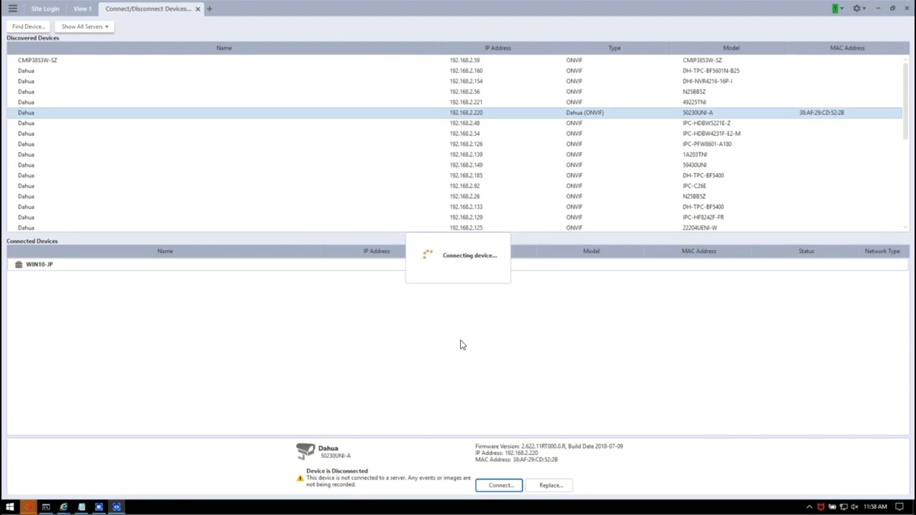916x515 pixels.
Task: Switch to the View 1 tab
Action: pos(82,9)
